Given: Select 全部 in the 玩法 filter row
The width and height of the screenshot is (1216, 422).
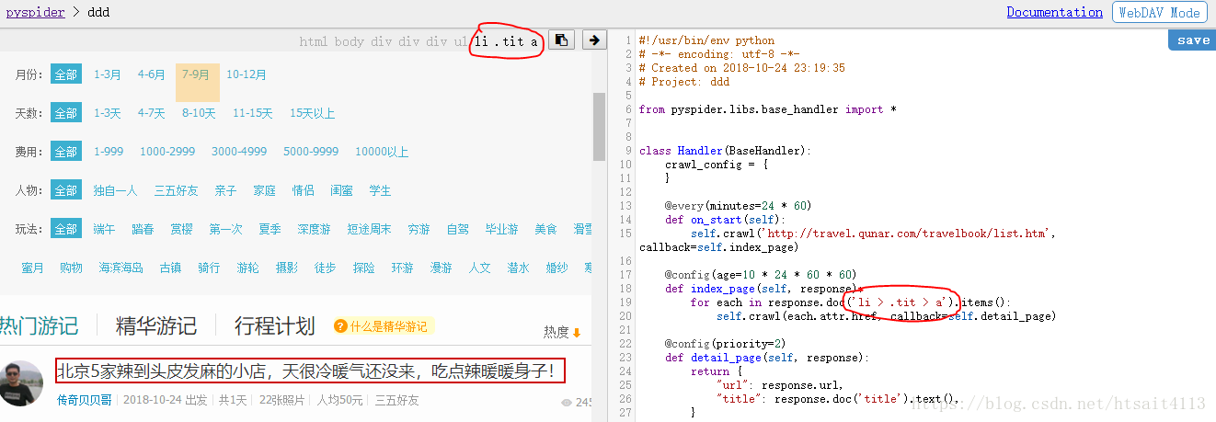Looking at the screenshot, I should coord(65,229).
